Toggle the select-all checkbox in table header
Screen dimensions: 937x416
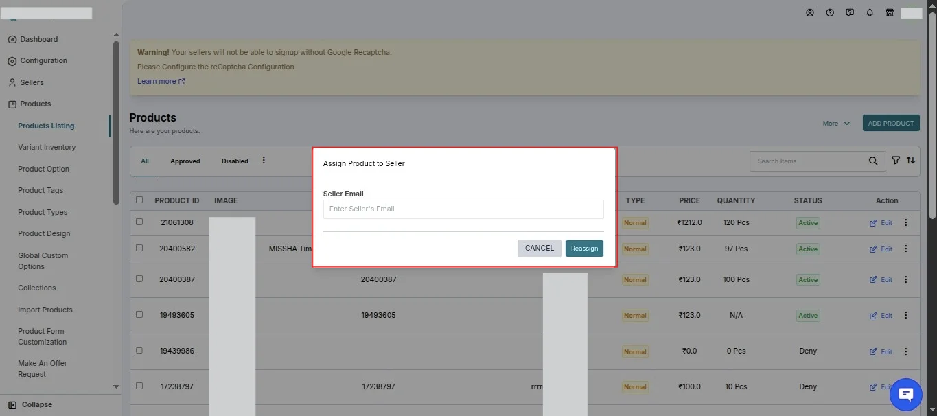pyautogui.click(x=139, y=200)
